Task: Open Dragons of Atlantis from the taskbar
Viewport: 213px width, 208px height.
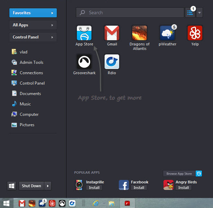Action: (32, 203)
